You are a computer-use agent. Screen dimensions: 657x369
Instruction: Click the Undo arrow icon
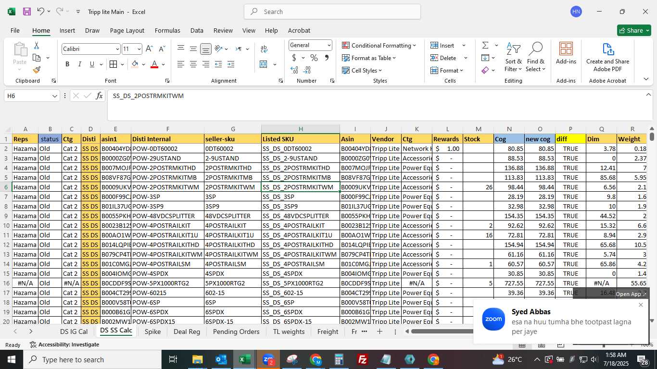[41, 12]
